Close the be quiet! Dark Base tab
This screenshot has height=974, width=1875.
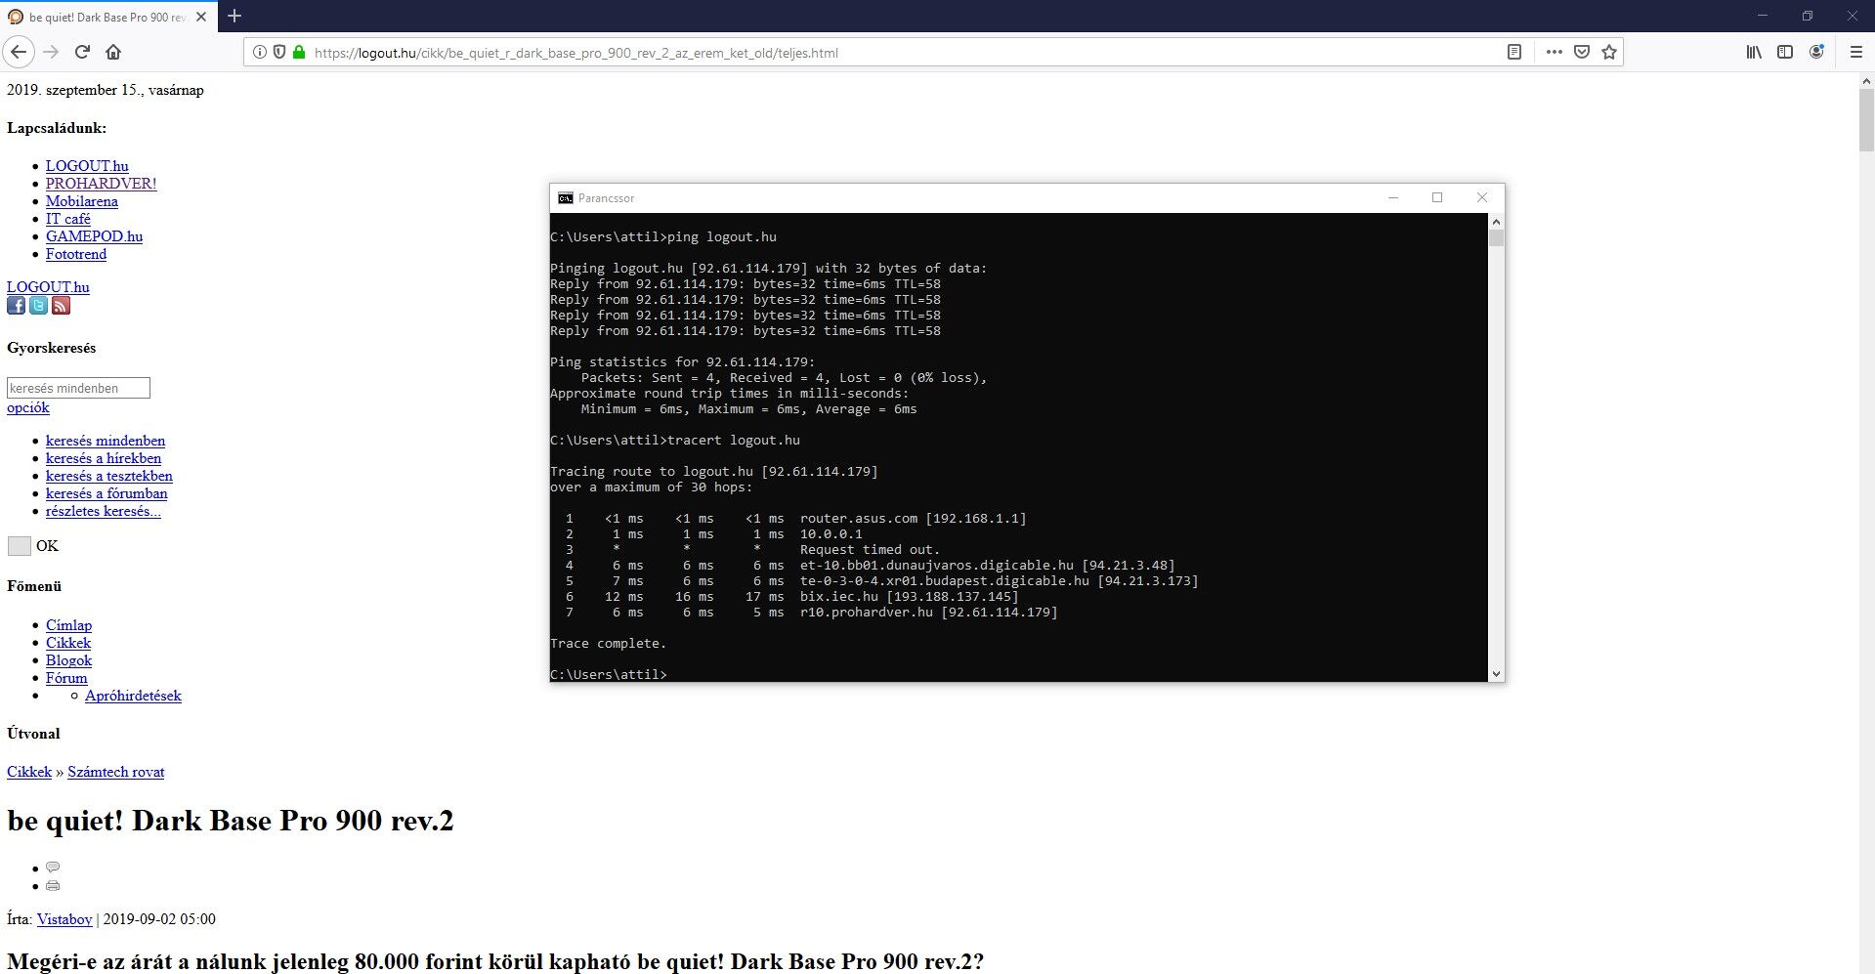(202, 17)
